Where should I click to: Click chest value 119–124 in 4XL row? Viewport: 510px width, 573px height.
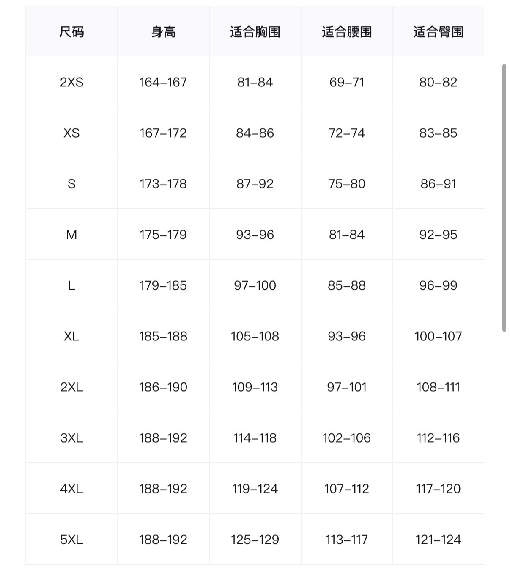coord(255,489)
